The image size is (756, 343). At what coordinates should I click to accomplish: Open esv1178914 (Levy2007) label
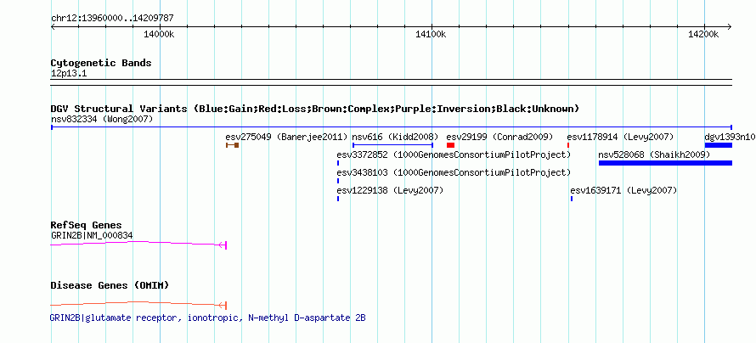click(x=620, y=137)
